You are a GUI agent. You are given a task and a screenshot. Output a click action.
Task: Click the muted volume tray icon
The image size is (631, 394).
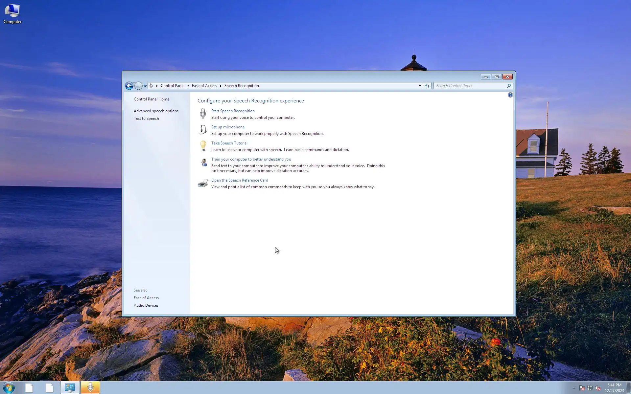click(x=598, y=388)
